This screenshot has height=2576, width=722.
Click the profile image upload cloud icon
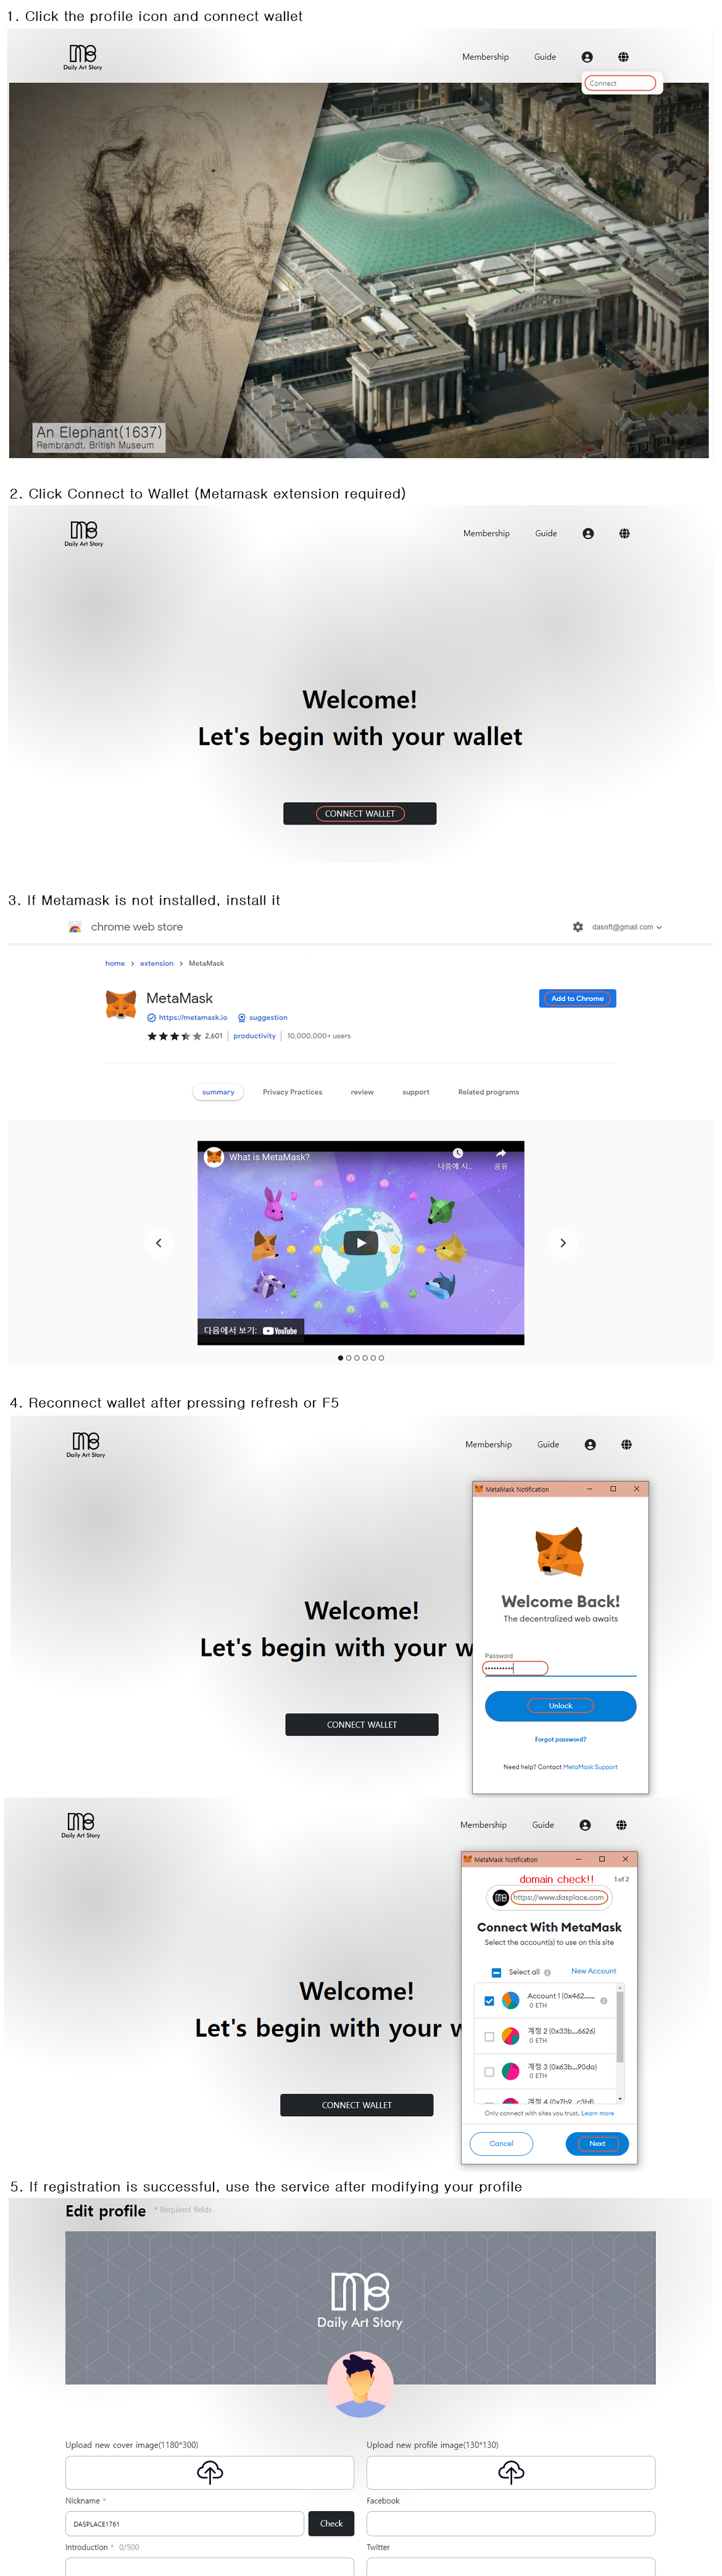511,2472
